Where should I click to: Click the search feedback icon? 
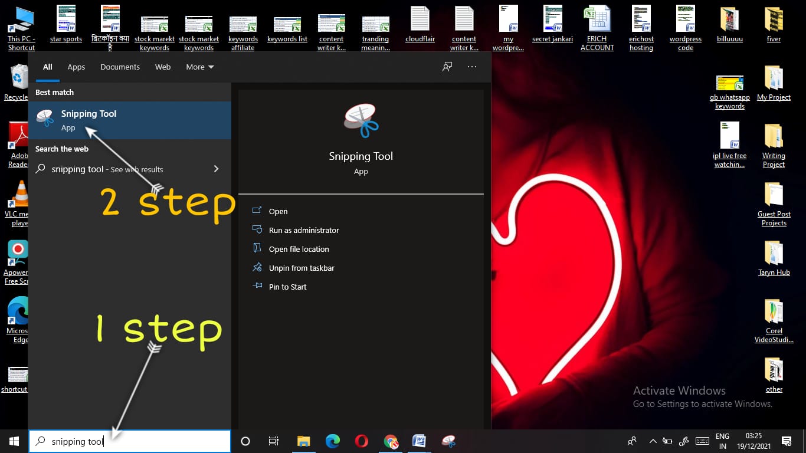click(x=447, y=67)
